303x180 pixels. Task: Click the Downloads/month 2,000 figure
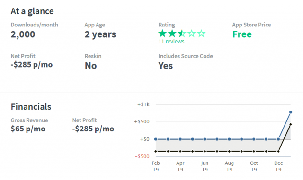pos(23,34)
